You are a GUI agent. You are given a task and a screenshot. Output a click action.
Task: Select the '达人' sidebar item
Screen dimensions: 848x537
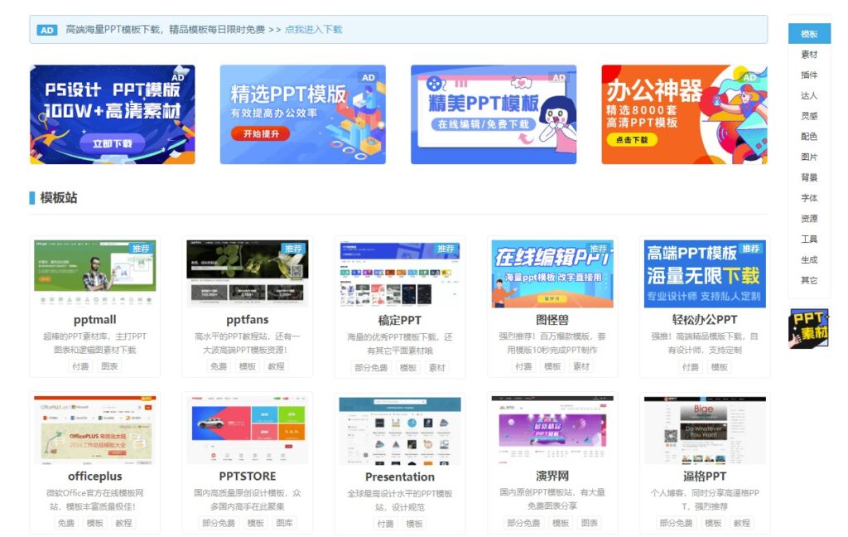pos(809,95)
